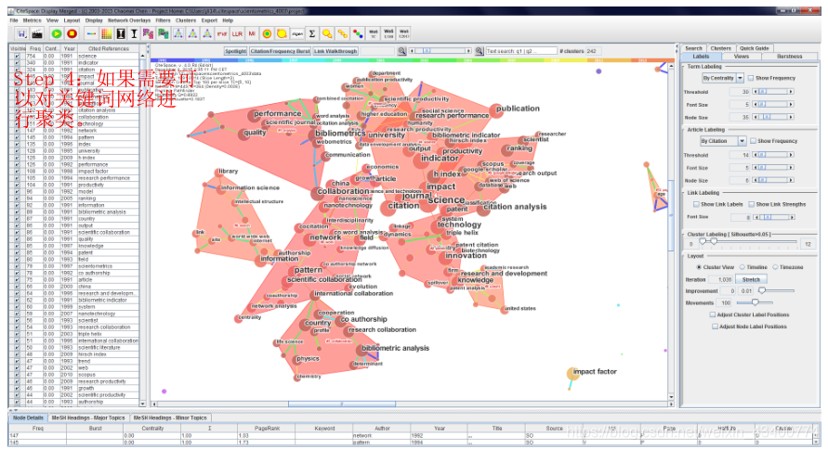Viewport: 828px width, 449px height.
Task: Open the Metrics menu
Action: (33, 20)
